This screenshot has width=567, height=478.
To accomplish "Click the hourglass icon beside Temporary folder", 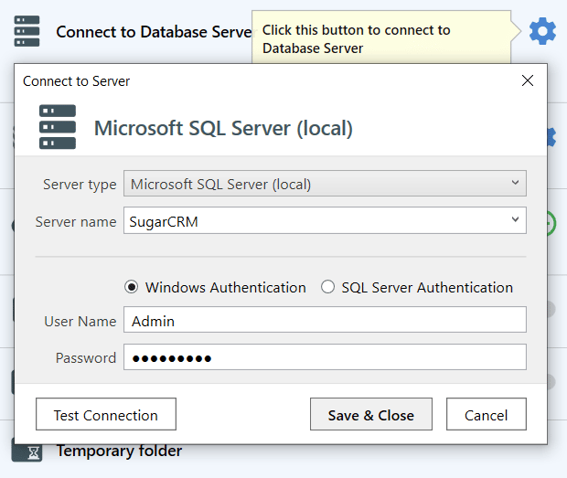I will (x=27, y=451).
